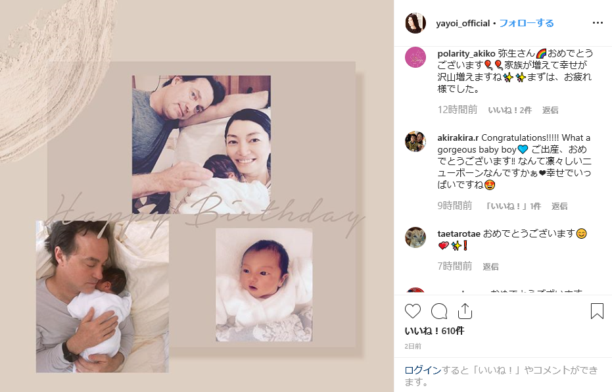Open the post's いいね！610件 likes list

tap(435, 331)
